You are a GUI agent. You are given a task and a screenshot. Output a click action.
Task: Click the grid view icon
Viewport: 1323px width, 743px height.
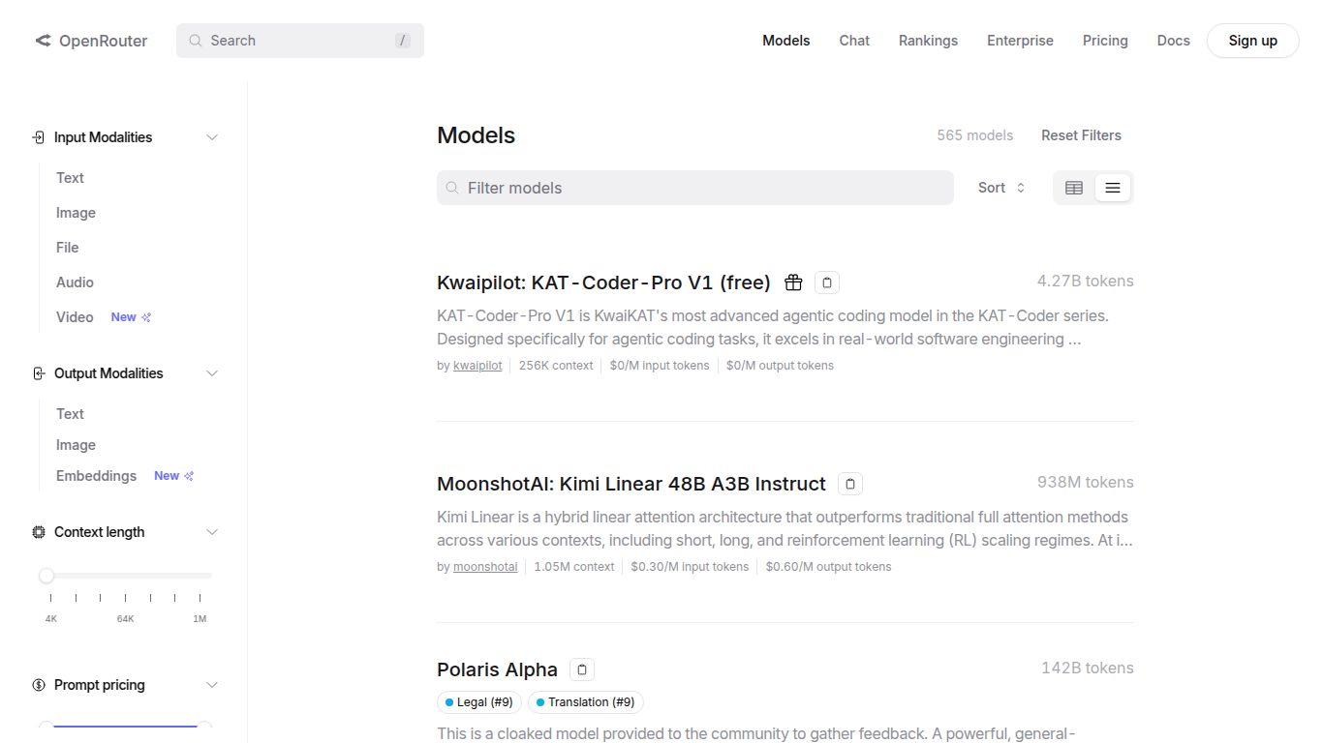point(1073,188)
